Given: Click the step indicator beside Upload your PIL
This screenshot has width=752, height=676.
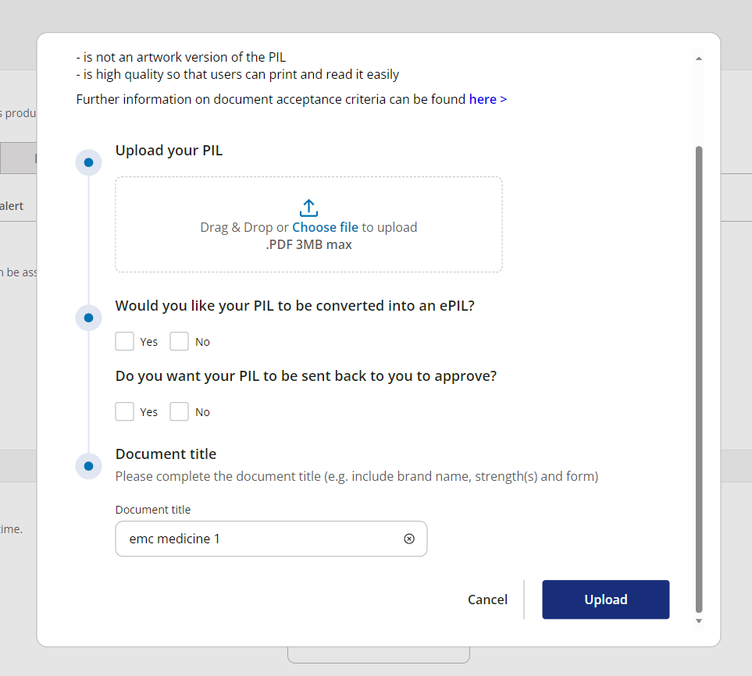Looking at the screenshot, I should tap(88, 162).
